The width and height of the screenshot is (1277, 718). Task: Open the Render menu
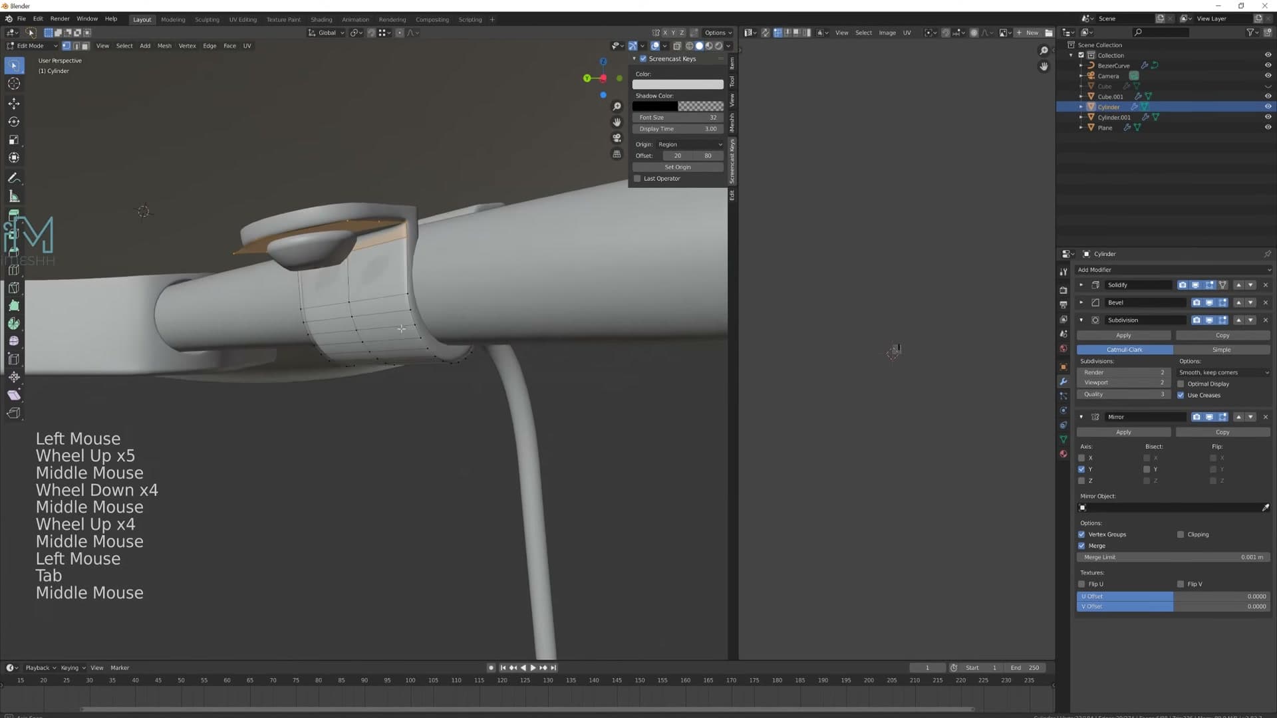pos(60,19)
